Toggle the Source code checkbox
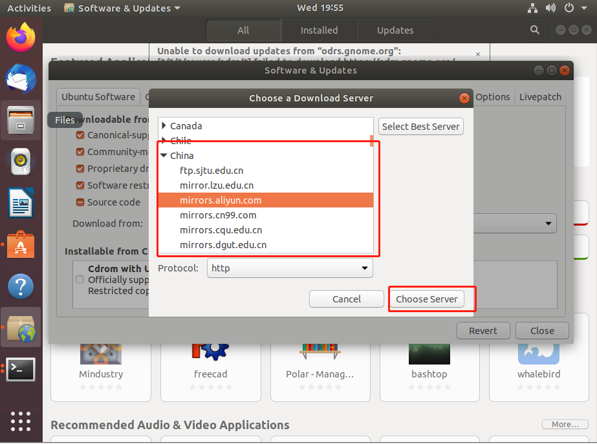The image size is (597, 444). [80, 202]
